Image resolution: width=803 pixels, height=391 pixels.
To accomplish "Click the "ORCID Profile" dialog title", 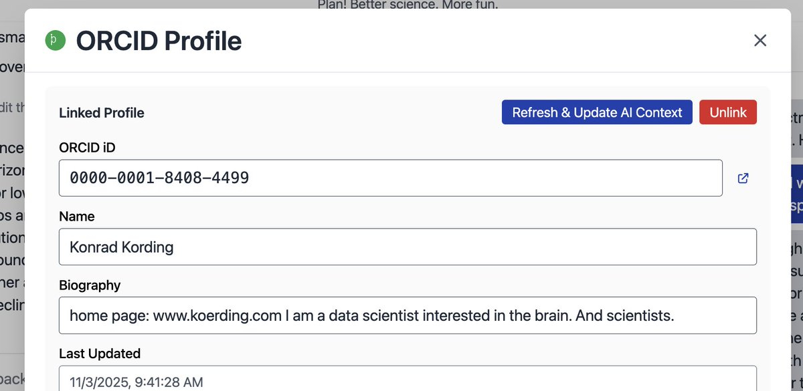I will [x=159, y=41].
